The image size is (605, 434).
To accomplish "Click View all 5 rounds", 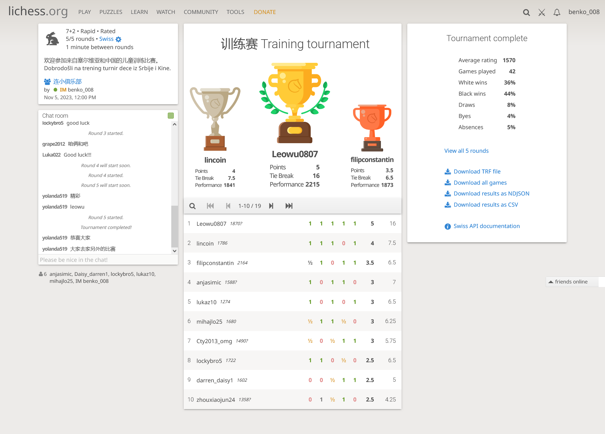I will coord(466,151).
